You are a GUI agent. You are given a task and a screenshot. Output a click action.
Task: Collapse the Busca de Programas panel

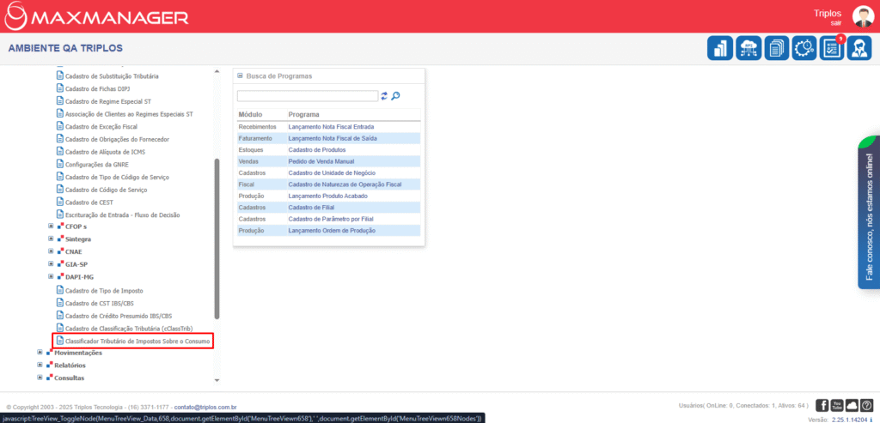pos(240,76)
